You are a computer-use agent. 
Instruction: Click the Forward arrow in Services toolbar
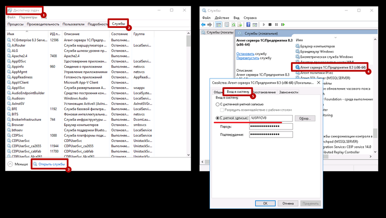coord(209,25)
